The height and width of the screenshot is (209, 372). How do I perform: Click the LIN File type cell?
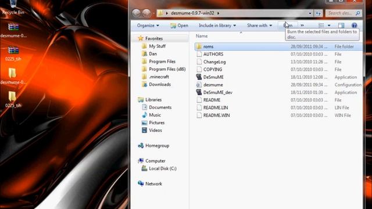pos(342,107)
